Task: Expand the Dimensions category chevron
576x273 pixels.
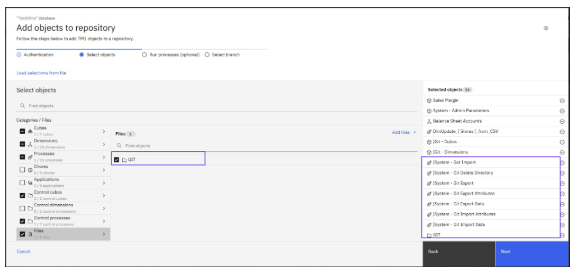Action: [x=103, y=144]
